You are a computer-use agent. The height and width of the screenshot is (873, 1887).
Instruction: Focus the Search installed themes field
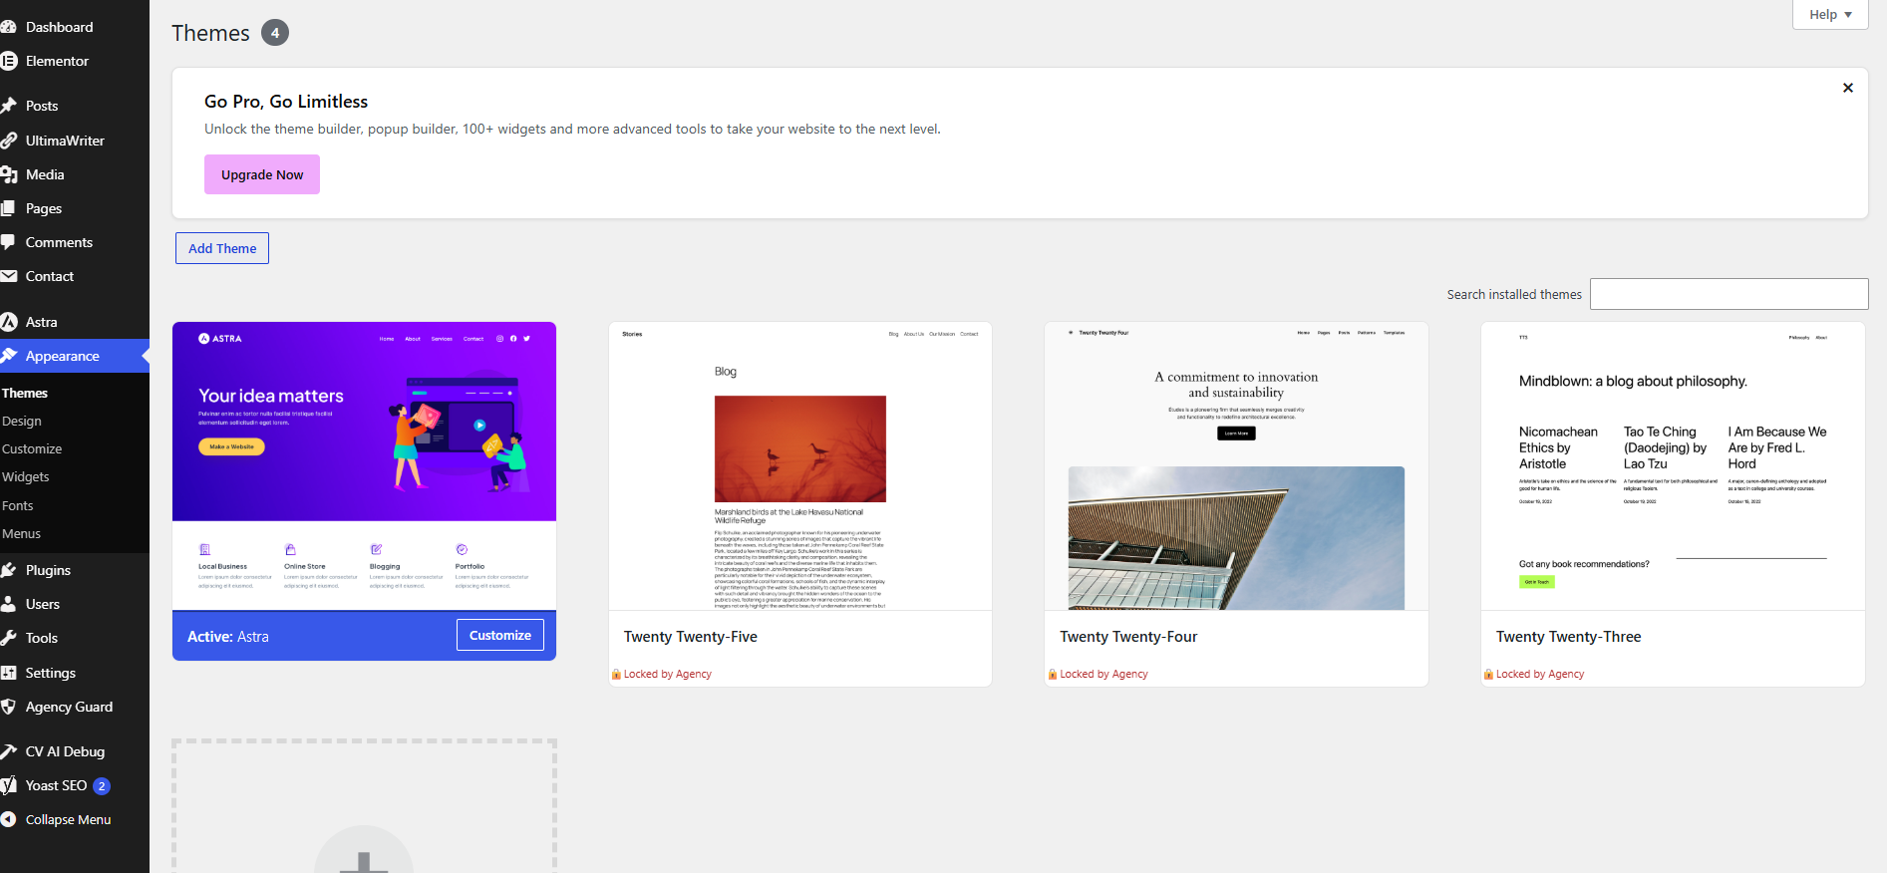point(1730,294)
